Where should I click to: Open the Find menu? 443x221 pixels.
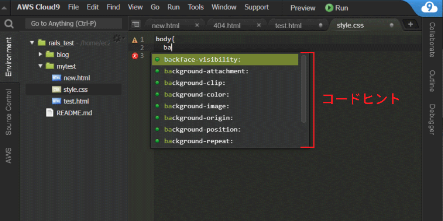pos(113,7)
